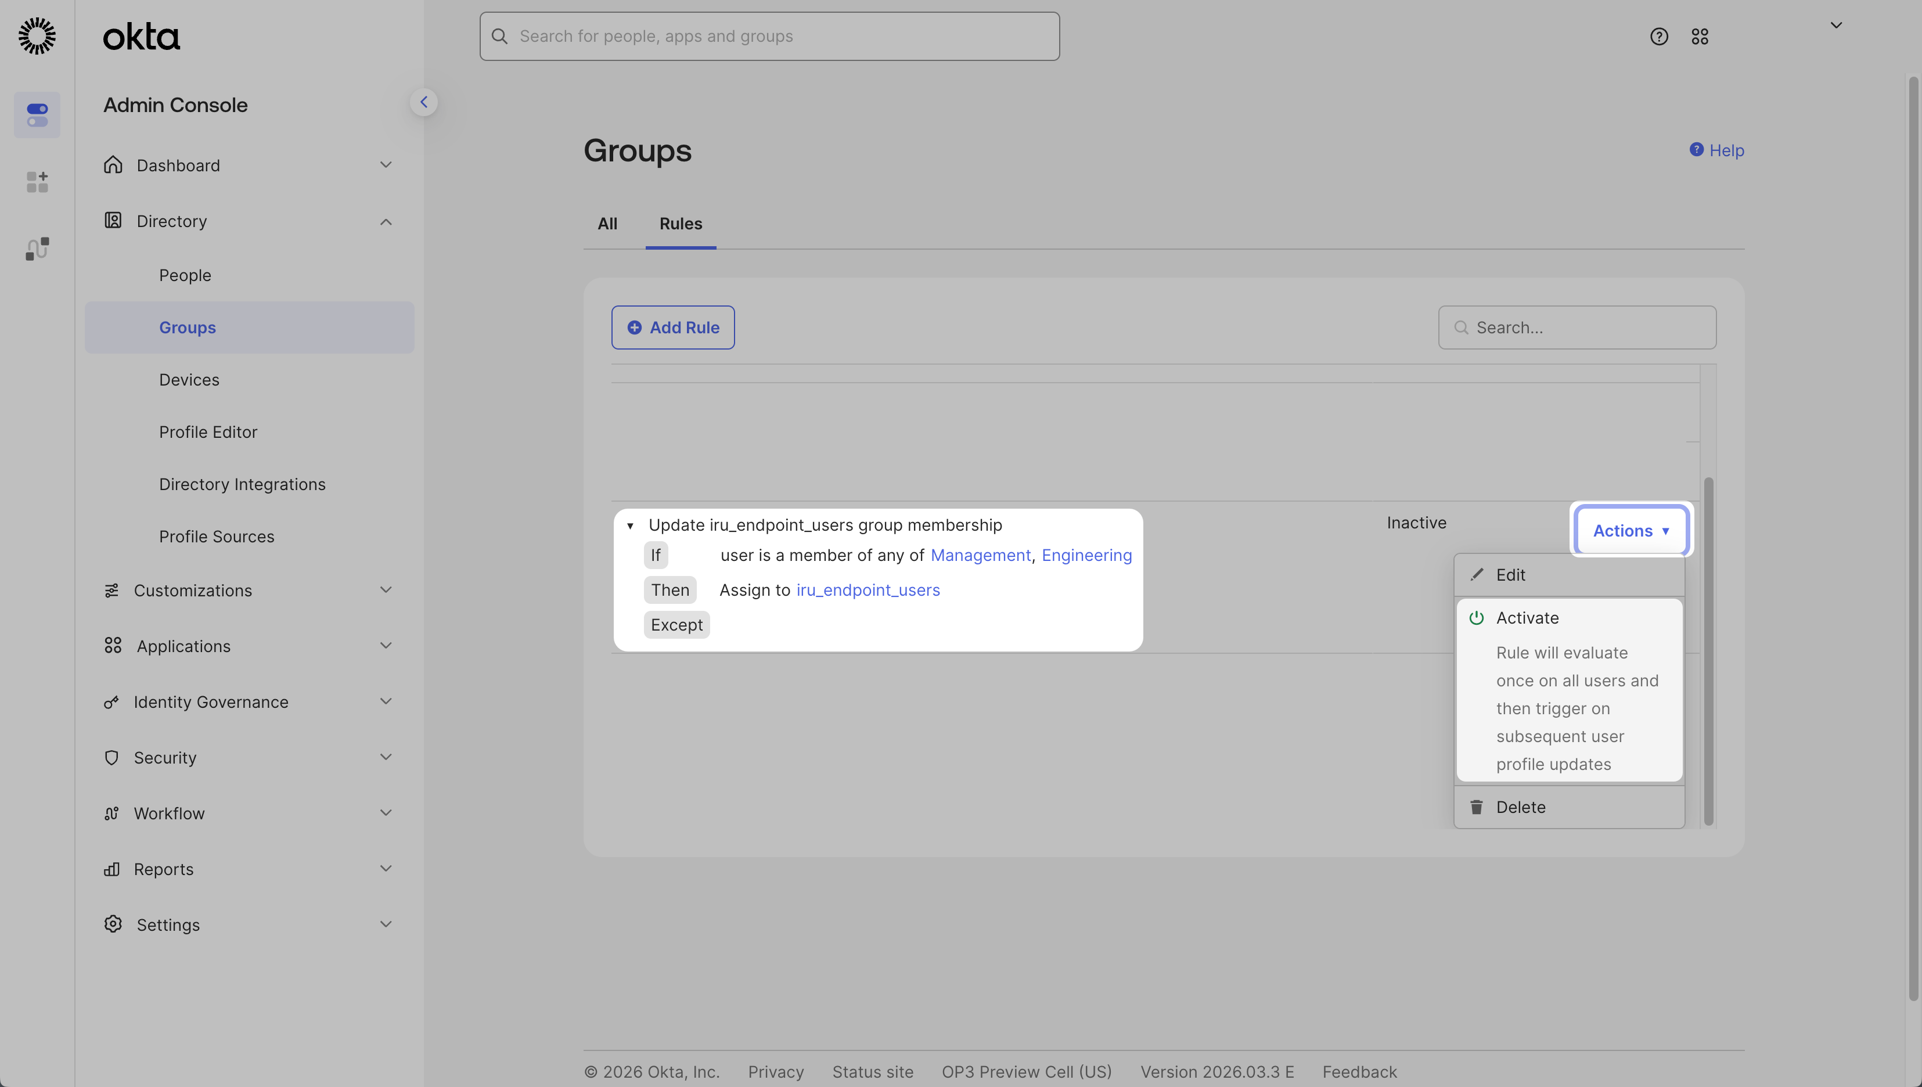
Task: Open the Privacy footer link
Action: tap(776, 1071)
